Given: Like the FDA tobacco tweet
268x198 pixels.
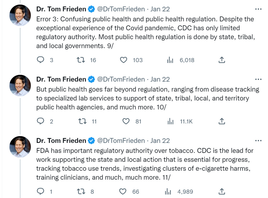Looking at the screenshot, I should click(x=123, y=192).
